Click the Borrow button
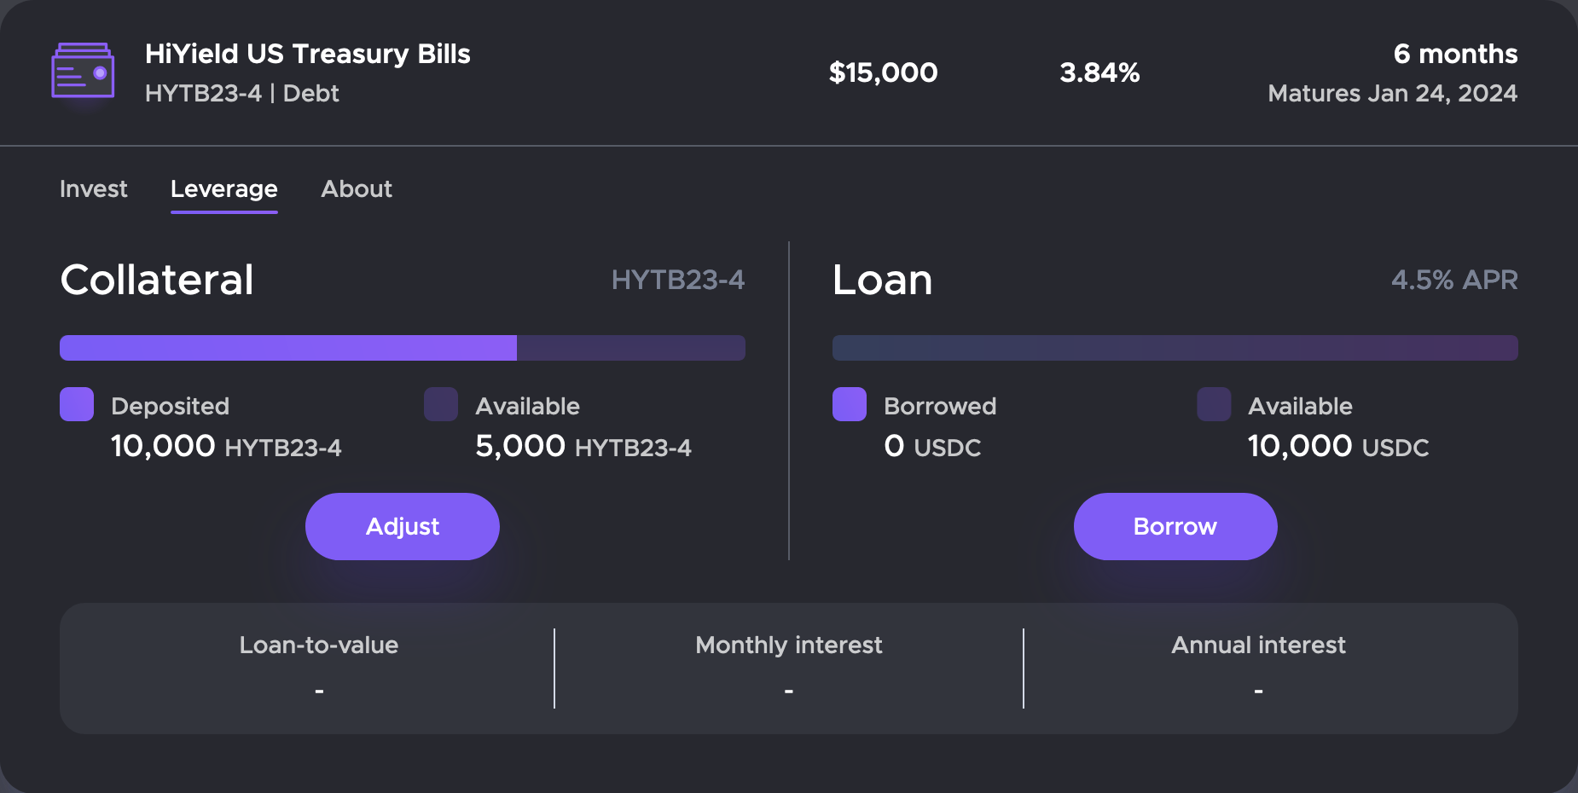 pos(1175,526)
